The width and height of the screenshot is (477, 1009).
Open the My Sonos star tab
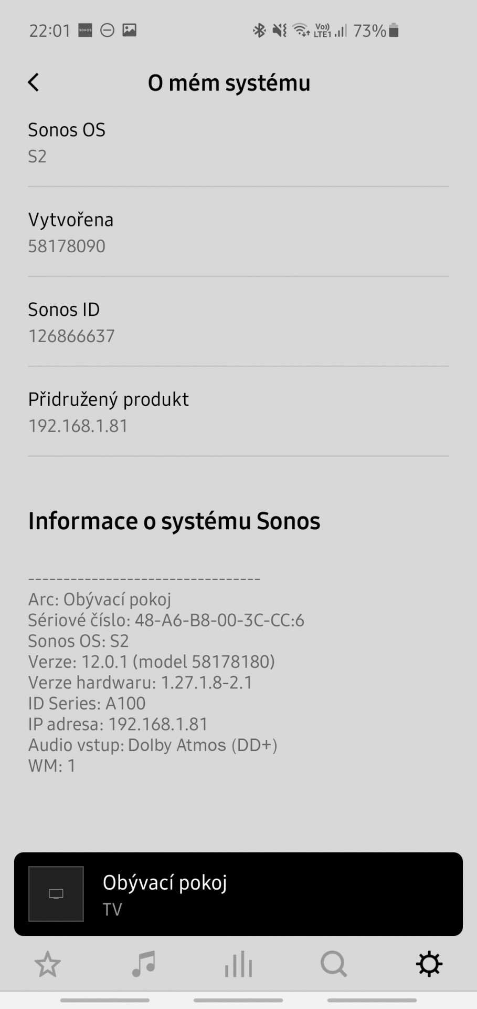48,964
